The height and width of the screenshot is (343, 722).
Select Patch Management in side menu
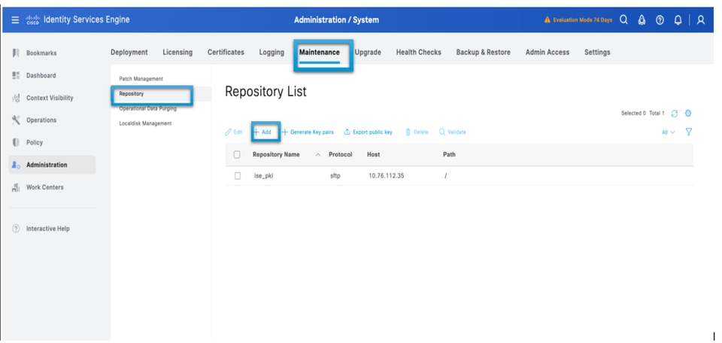[141, 79]
